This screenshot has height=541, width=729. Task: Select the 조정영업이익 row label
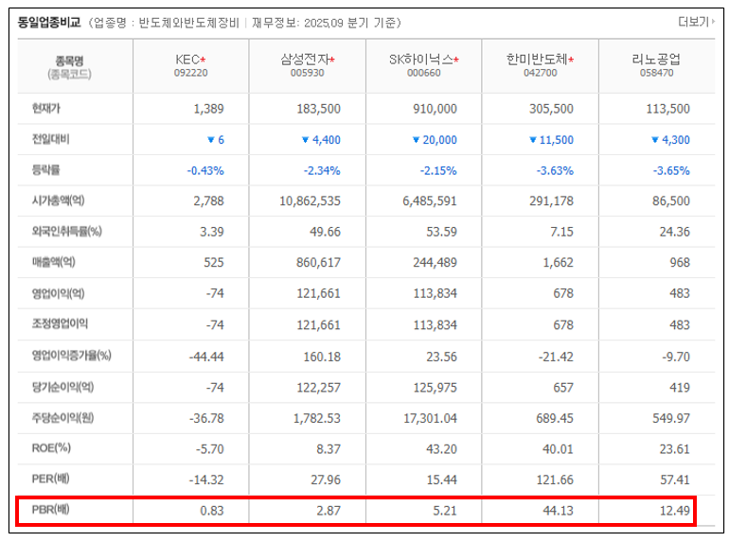click(60, 323)
